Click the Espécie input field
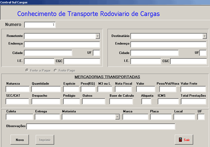Screen dimensions: 210x147 [x=71, y=89]
